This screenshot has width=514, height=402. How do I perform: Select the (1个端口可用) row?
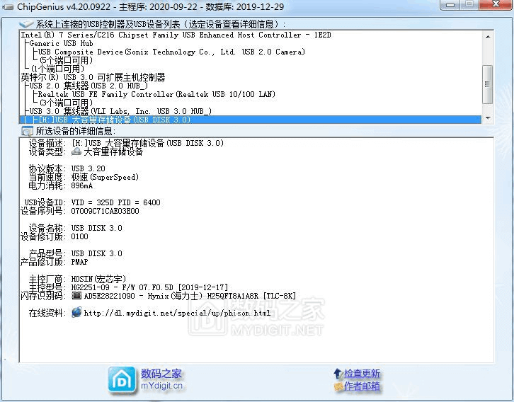57,69
